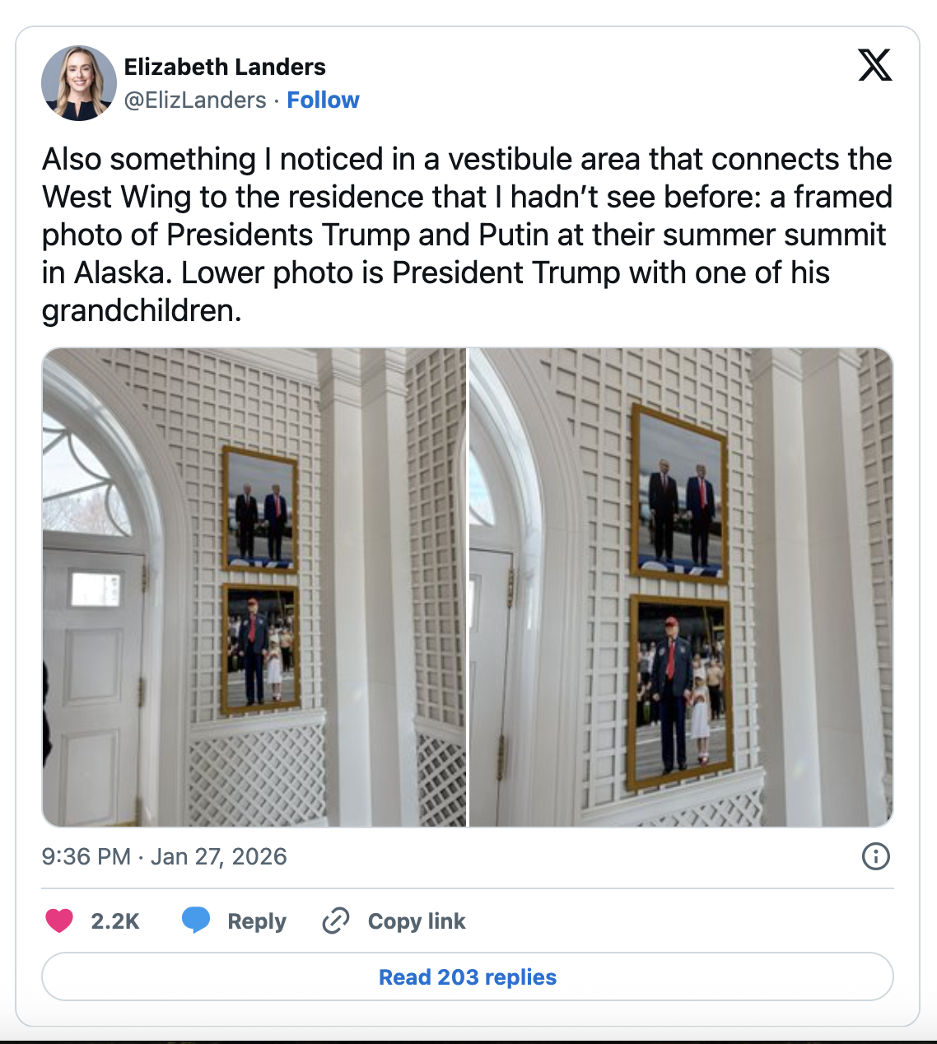Like the tweet with the heart icon
The width and height of the screenshot is (937, 1044).
[59, 920]
